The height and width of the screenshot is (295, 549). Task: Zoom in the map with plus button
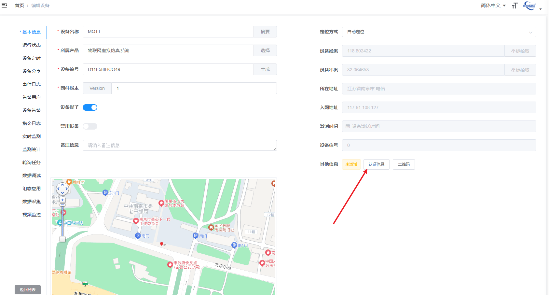click(62, 200)
